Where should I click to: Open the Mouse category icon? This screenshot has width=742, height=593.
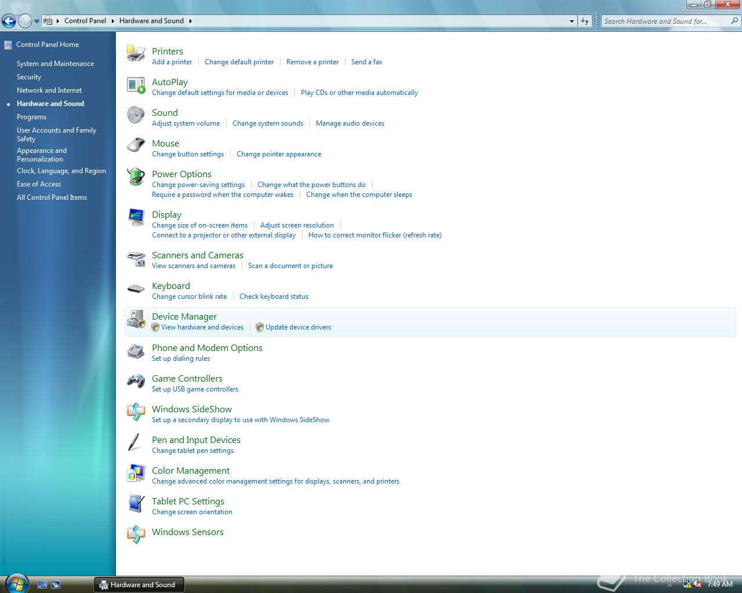(x=136, y=145)
